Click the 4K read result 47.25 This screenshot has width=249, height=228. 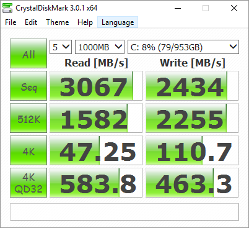[96, 150]
